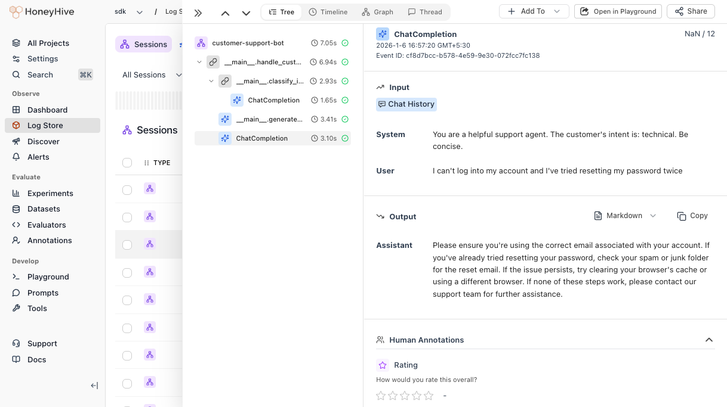Image resolution: width=727 pixels, height=407 pixels.
Task: Copy the assistant output
Action: pyautogui.click(x=692, y=216)
